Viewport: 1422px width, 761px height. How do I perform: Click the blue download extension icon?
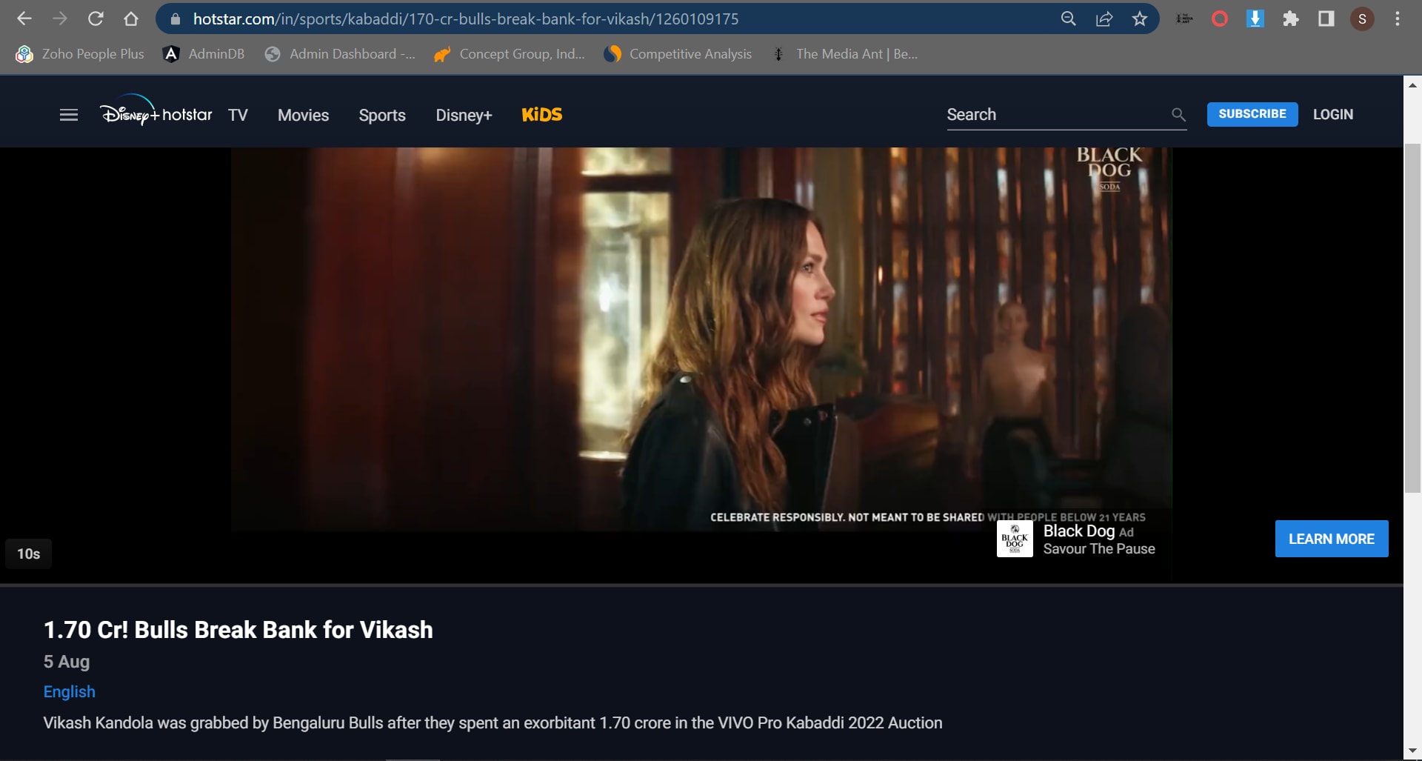[x=1255, y=19]
